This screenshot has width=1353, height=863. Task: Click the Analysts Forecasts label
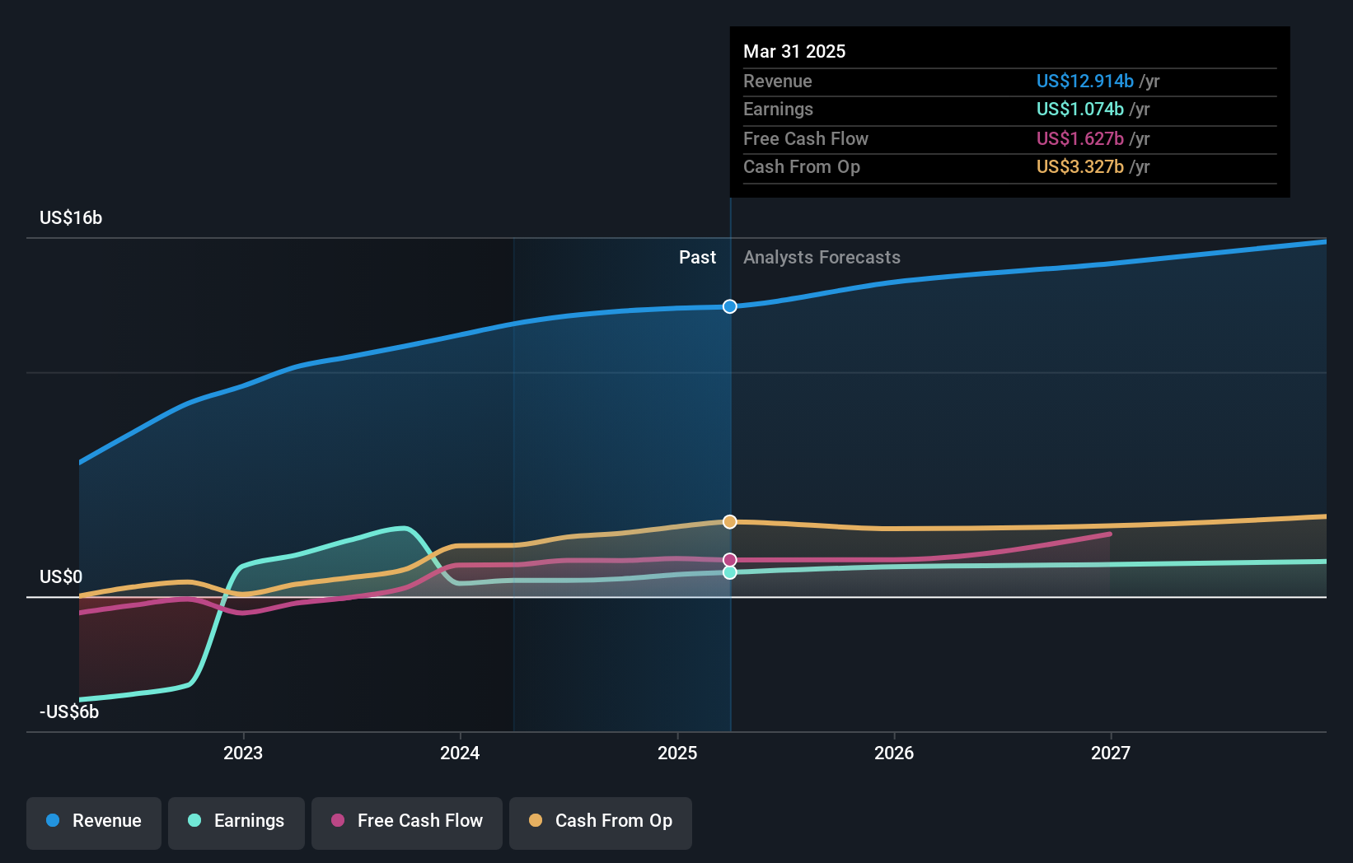click(822, 257)
